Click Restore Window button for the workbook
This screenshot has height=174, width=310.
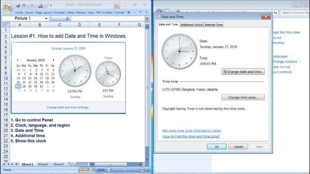pyautogui.click(x=140, y=12)
